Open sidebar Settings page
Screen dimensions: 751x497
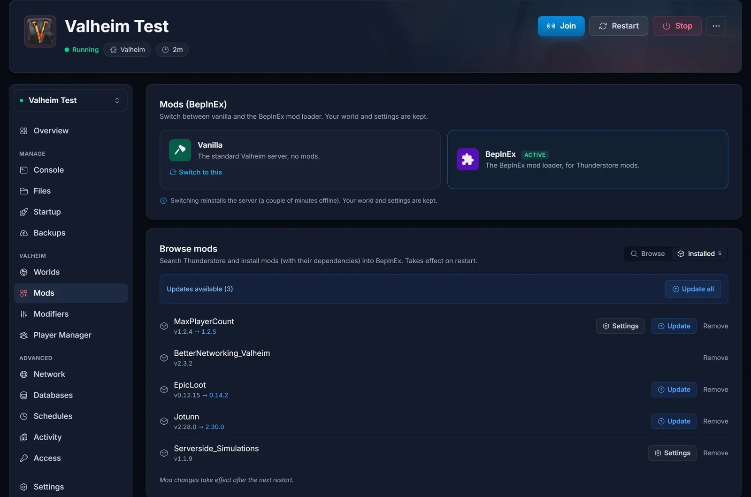point(70,487)
